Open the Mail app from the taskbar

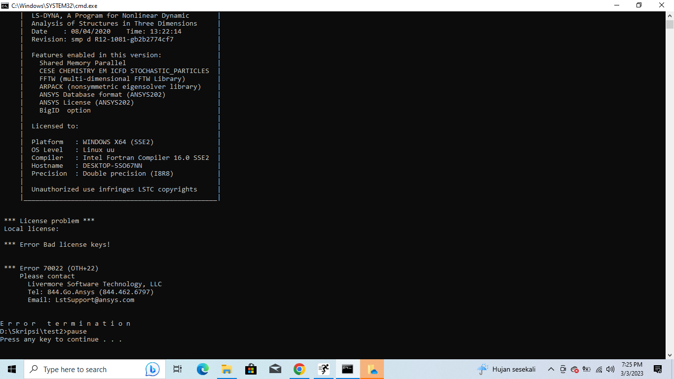(x=275, y=369)
